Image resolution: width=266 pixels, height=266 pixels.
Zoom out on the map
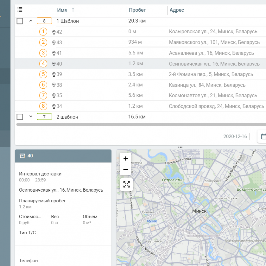coord(125,169)
